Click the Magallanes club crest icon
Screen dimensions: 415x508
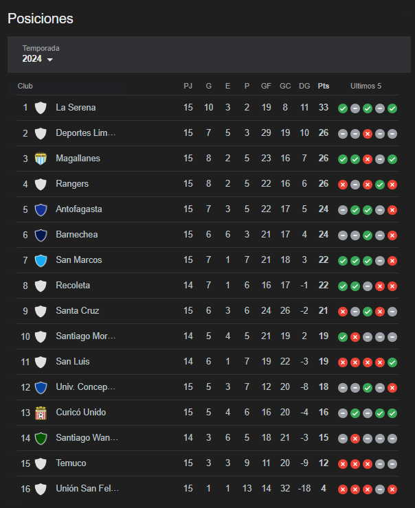pos(41,159)
